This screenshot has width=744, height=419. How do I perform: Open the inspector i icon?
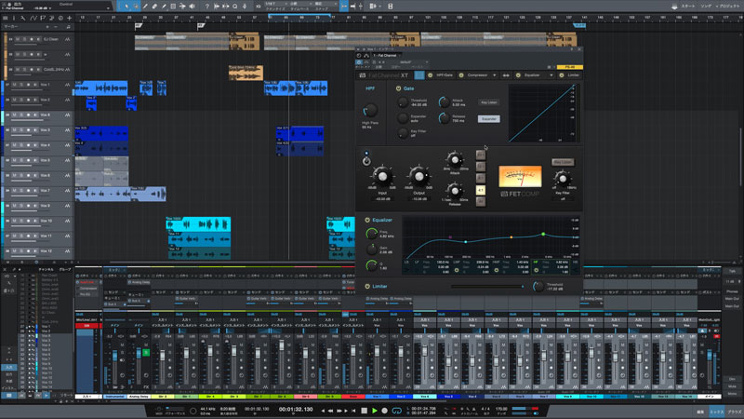coord(14,18)
